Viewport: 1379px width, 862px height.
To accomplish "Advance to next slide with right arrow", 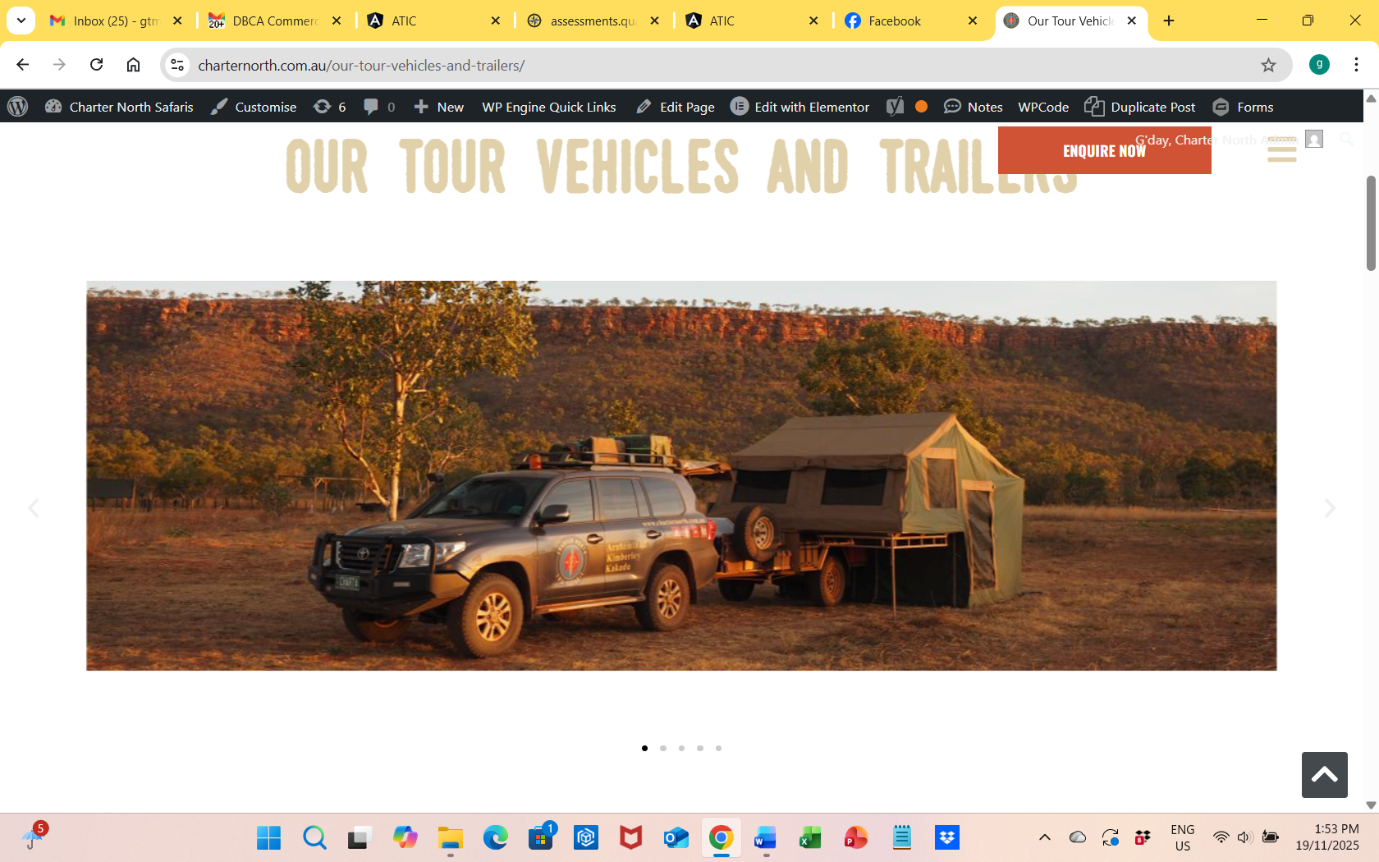I will click(x=1329, y=508).
